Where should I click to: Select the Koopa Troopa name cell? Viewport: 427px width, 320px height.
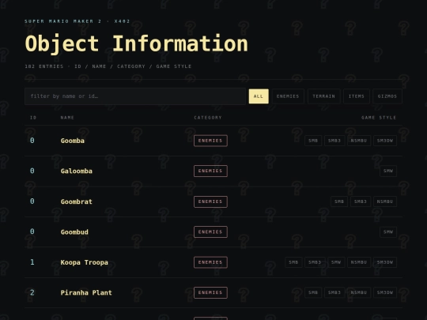pyautogui.click(x=84, y=262)
